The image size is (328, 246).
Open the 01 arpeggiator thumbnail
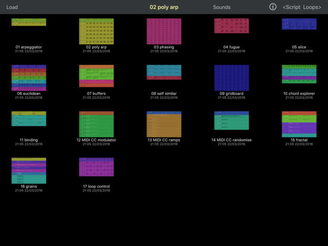point(29,22)
